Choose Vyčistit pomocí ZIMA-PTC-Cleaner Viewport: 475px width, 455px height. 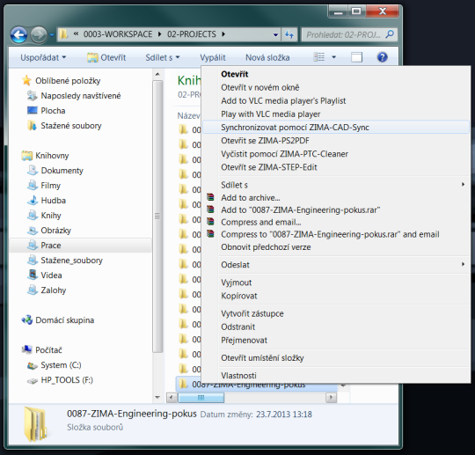(336, 154)
